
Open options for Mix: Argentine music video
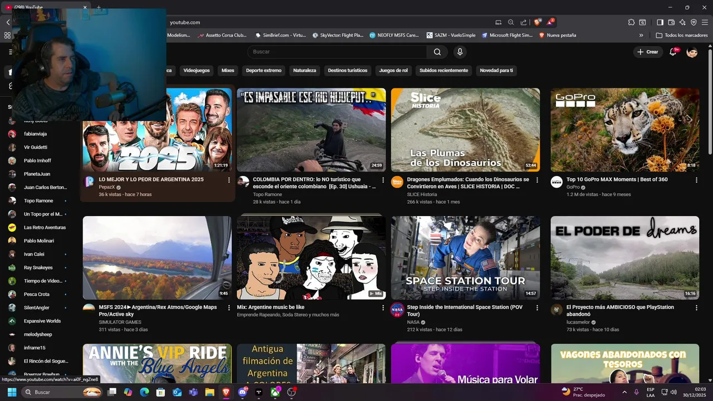click(383, 307)
